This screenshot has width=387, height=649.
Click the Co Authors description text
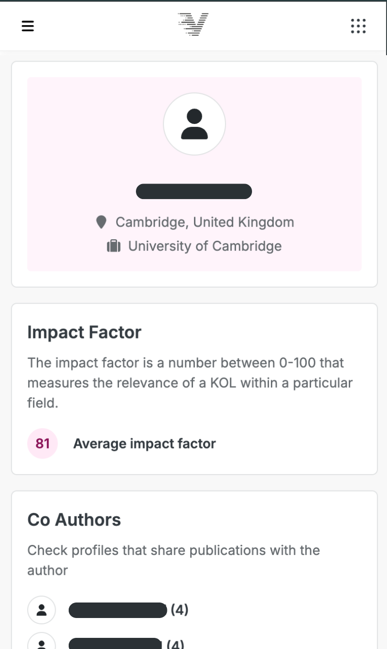pyautogui.click(x=173, y=560)
